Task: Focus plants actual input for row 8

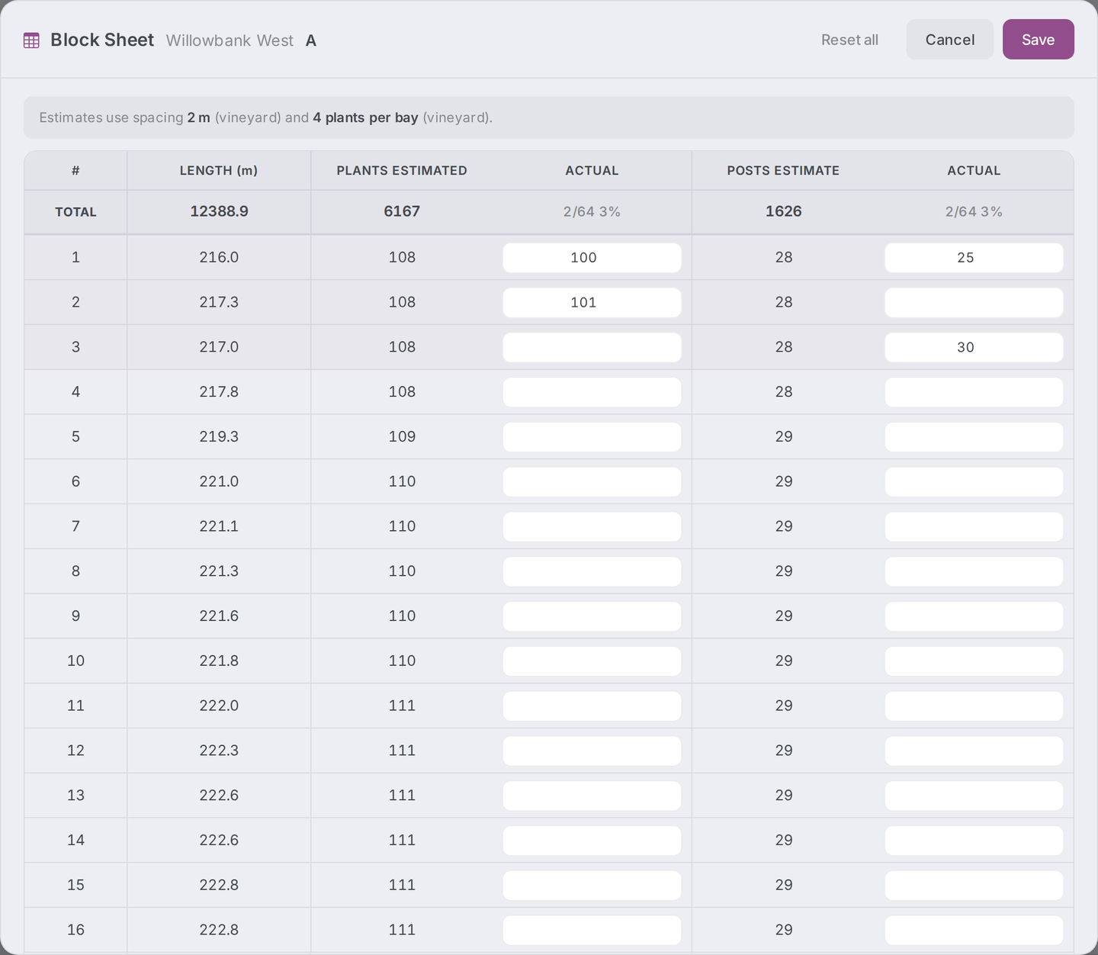Action: [x=592, y=572]
